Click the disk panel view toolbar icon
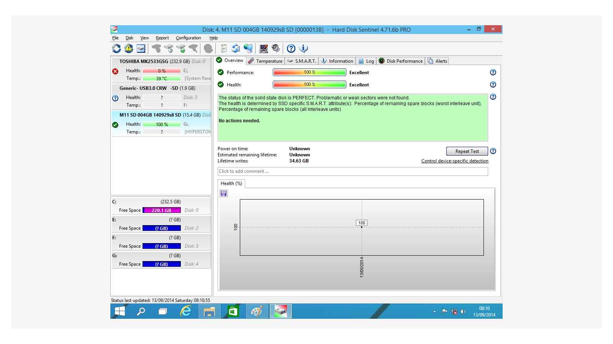The image size is (613, 344). pyautogui.click(x=141, y=49)
